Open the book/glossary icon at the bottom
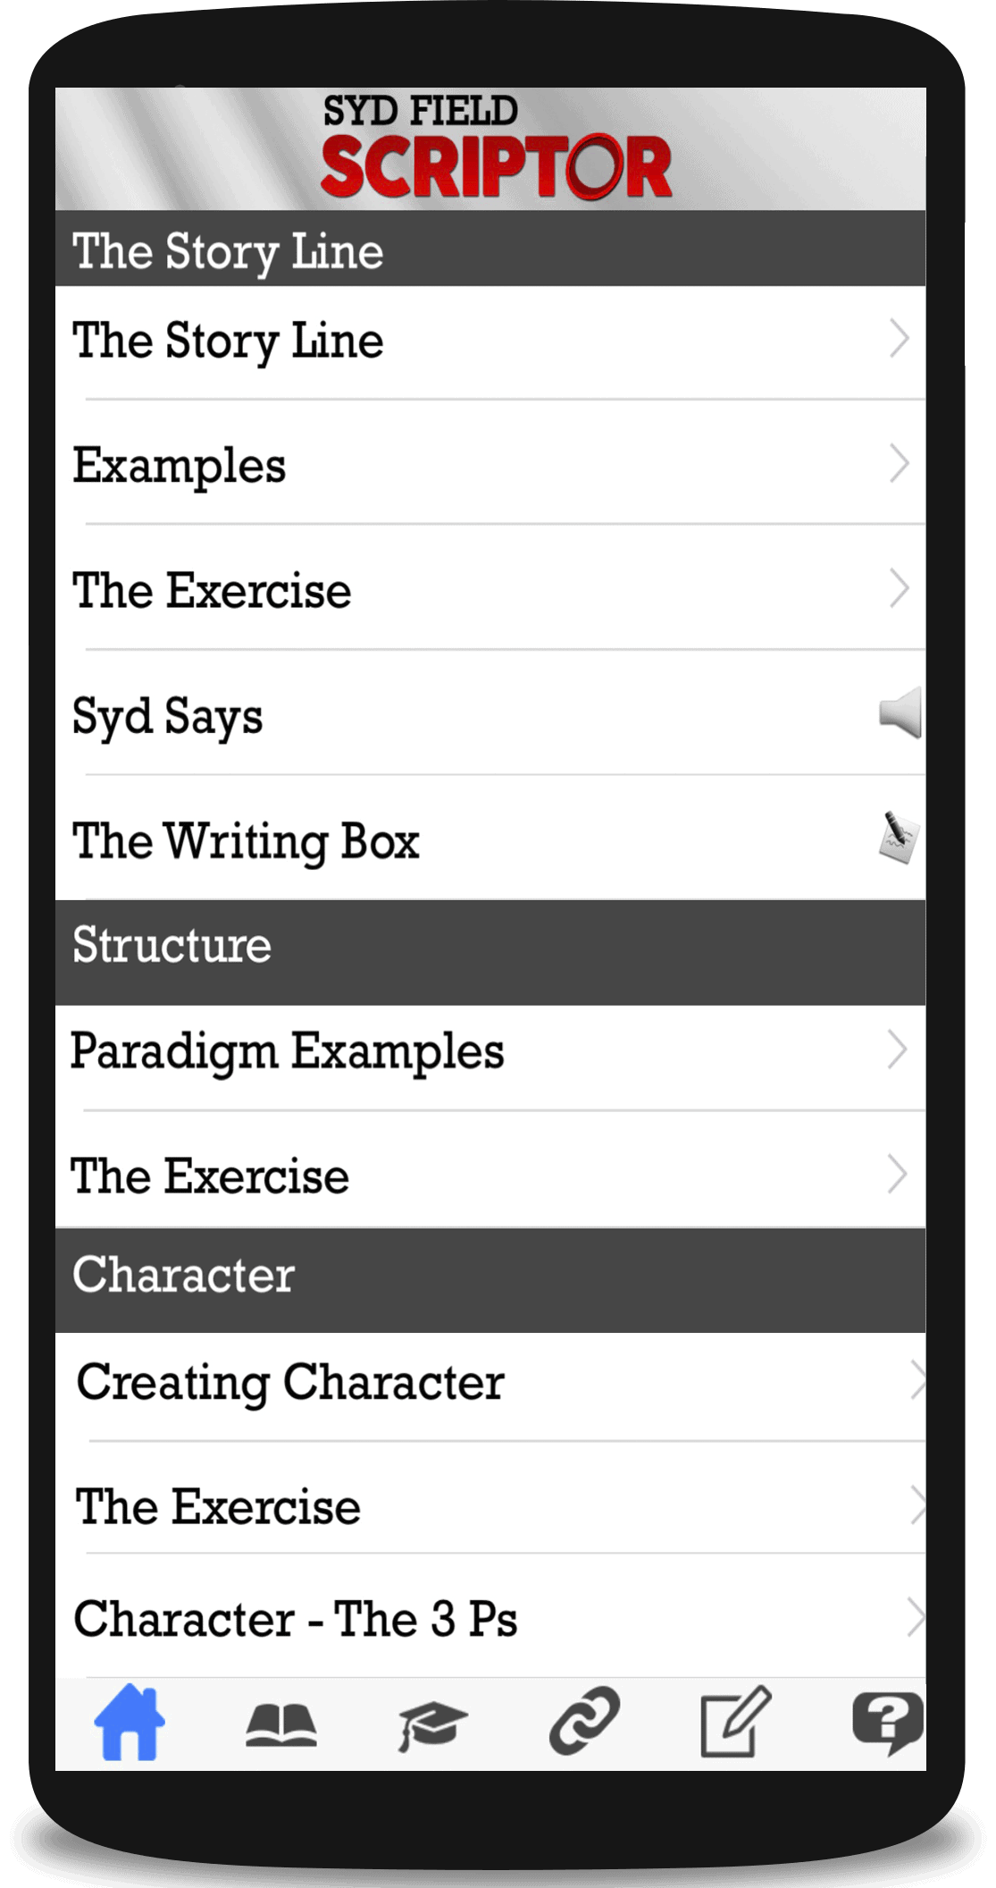Image resolution: width=996 pixels, height=1888 pixels. (x=281, y=1729)
